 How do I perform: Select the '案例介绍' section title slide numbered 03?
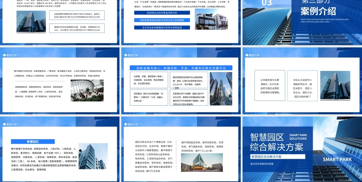pyautogui.click(x=302, y=22)
